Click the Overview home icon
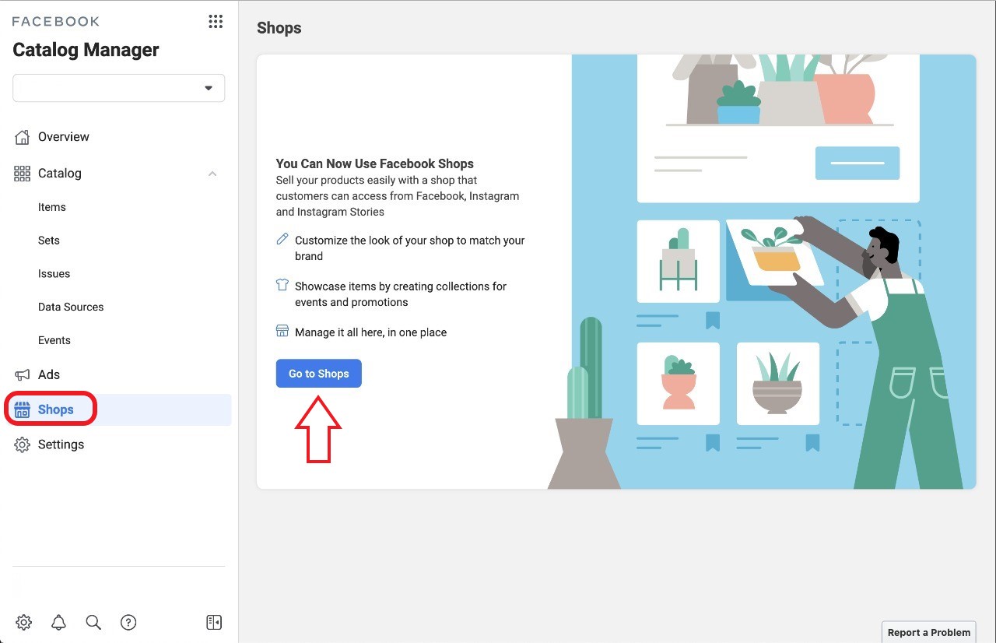Image resolution: width=996 pixels, height=643 pixels. pos(23,137)
